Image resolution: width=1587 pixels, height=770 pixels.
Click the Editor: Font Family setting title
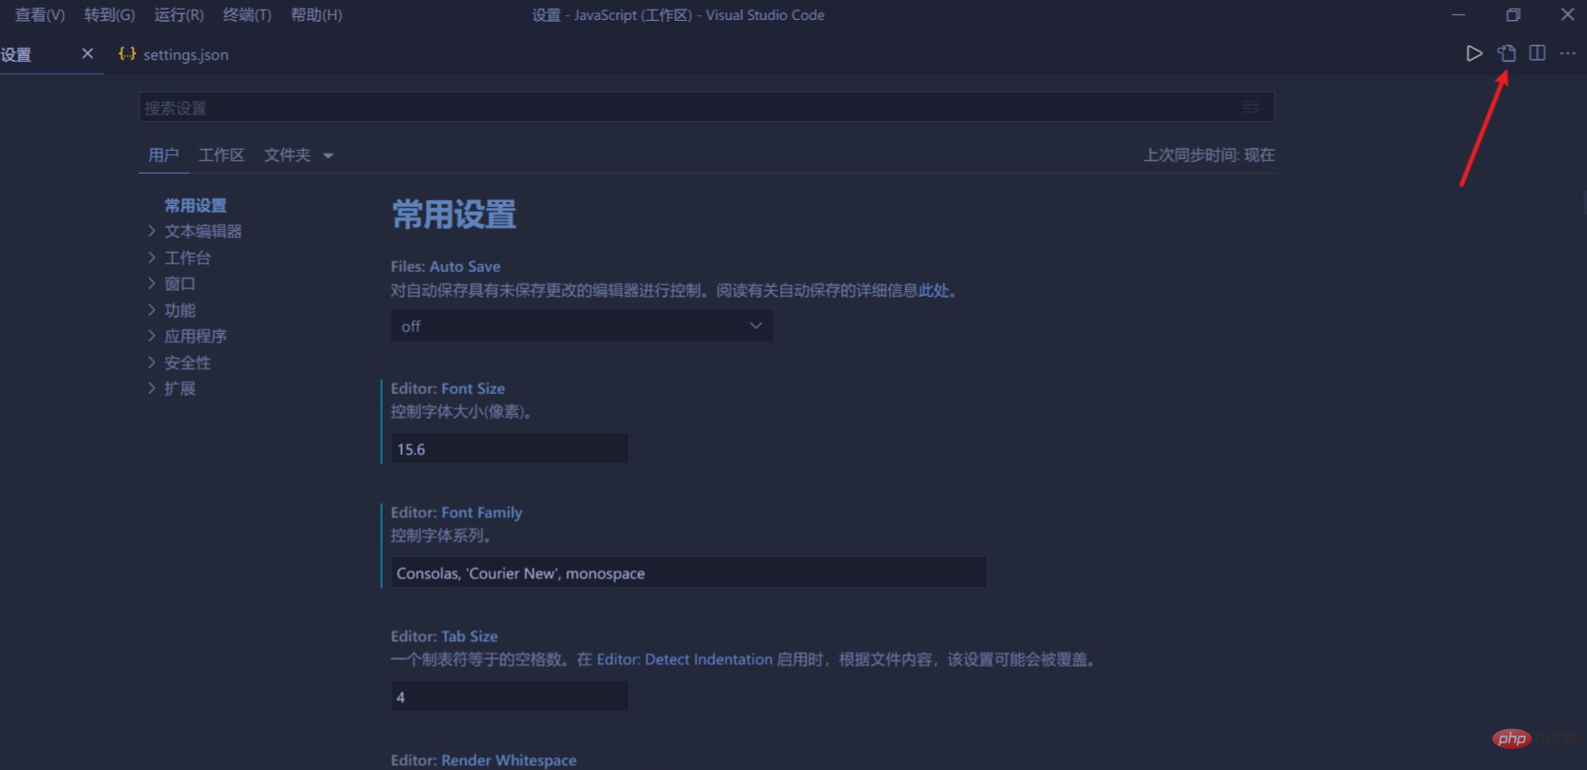(456, 512)
